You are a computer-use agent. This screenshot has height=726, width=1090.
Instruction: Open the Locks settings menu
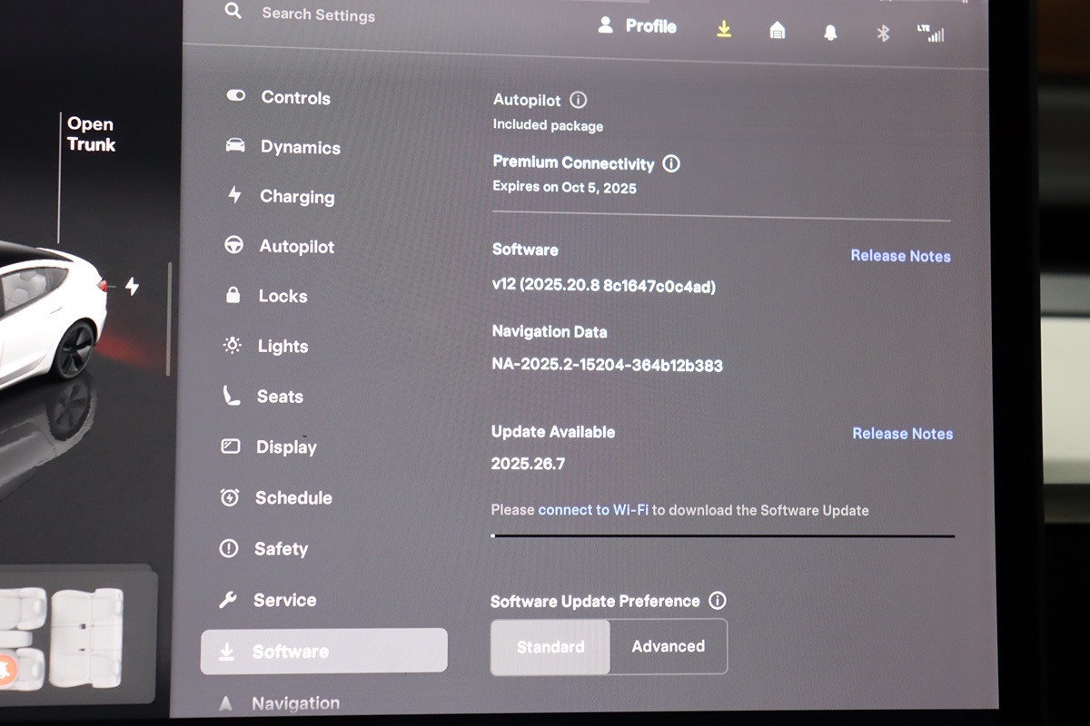pos(266,296)
